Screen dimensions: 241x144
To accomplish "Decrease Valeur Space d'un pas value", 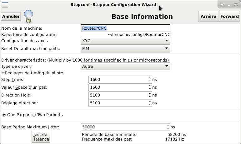I will (x=150, y=89).
